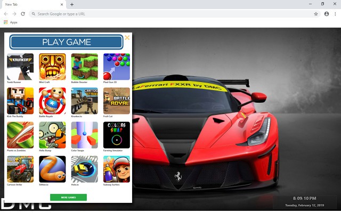
Task: Click the 'Hole.io' label text
Action: point(75,185)
